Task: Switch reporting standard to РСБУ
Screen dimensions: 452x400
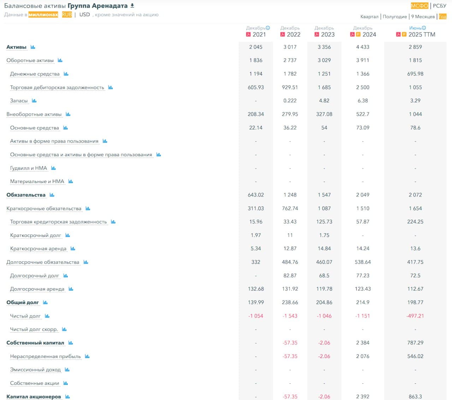Action: pyautogui.click(x=439, y=6)
